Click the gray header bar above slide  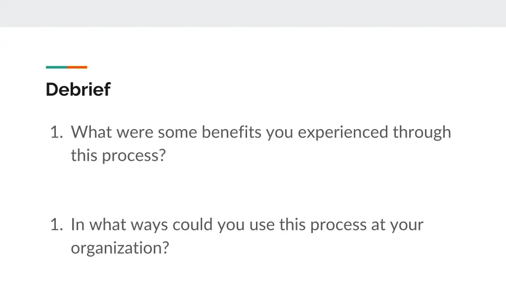253,13
